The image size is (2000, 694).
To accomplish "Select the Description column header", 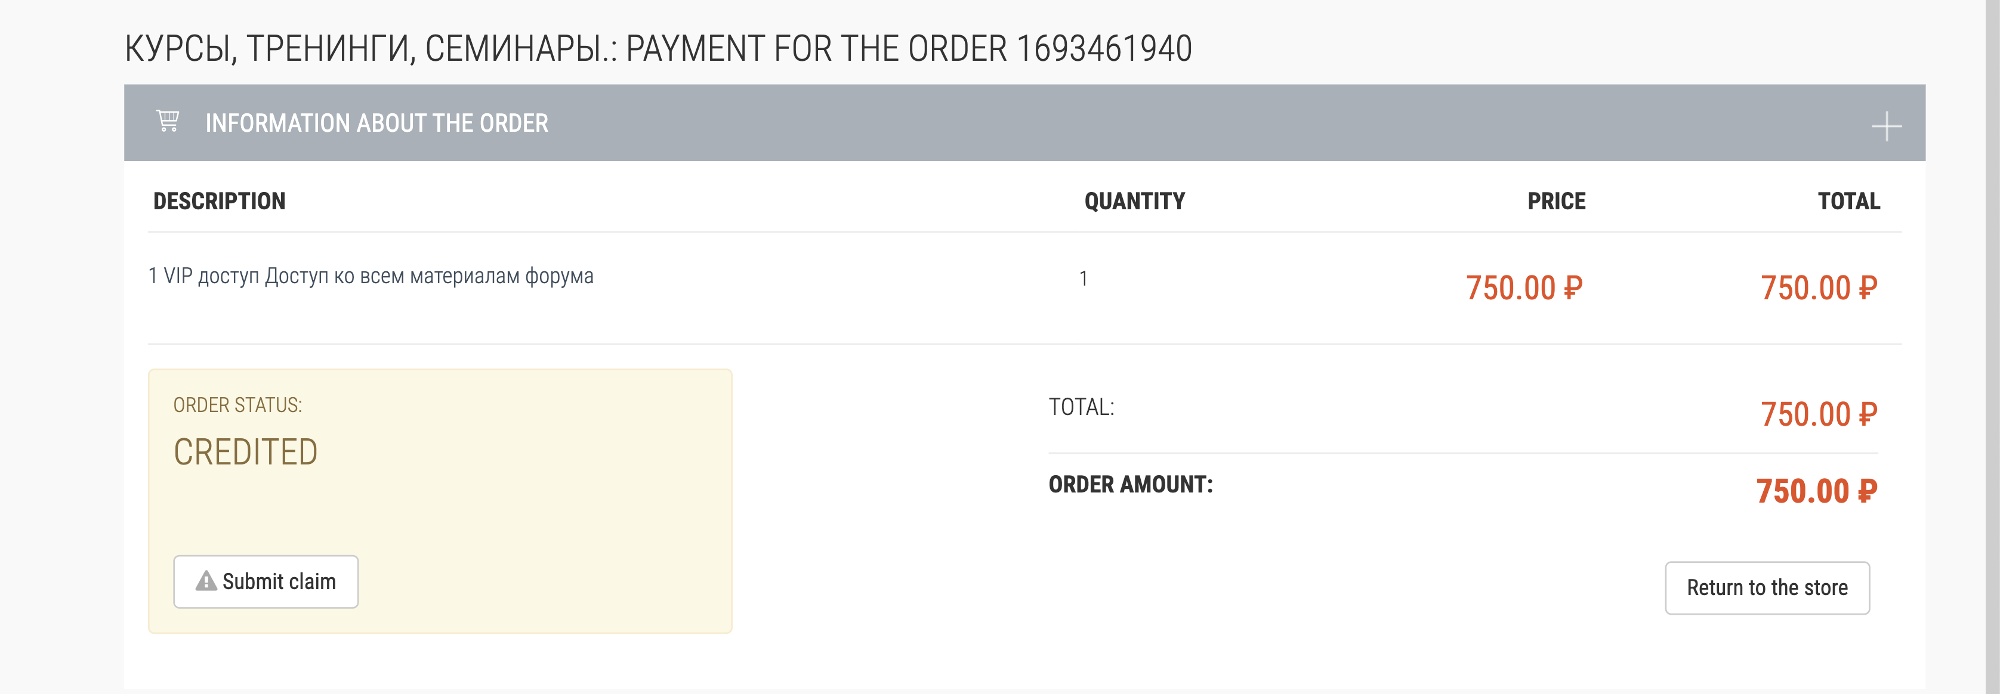I will 220,202.
